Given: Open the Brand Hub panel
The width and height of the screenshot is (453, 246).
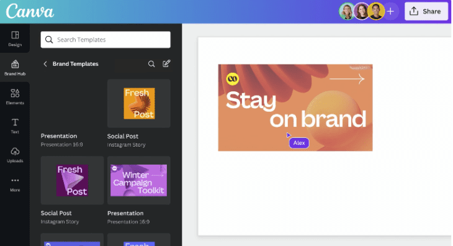Looking at the screenshot, I should (x=15, y=68).
